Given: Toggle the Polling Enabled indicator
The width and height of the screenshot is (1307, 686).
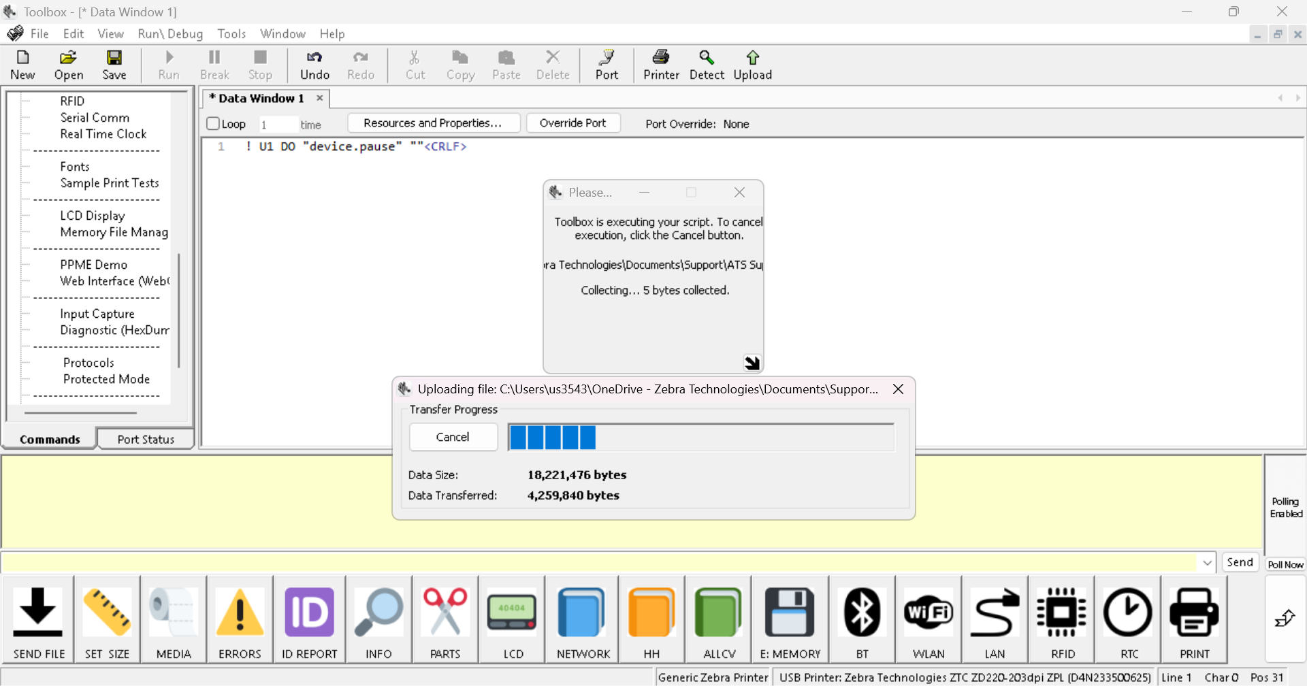Looking at the screenshot, I should tap(1285, 508).
